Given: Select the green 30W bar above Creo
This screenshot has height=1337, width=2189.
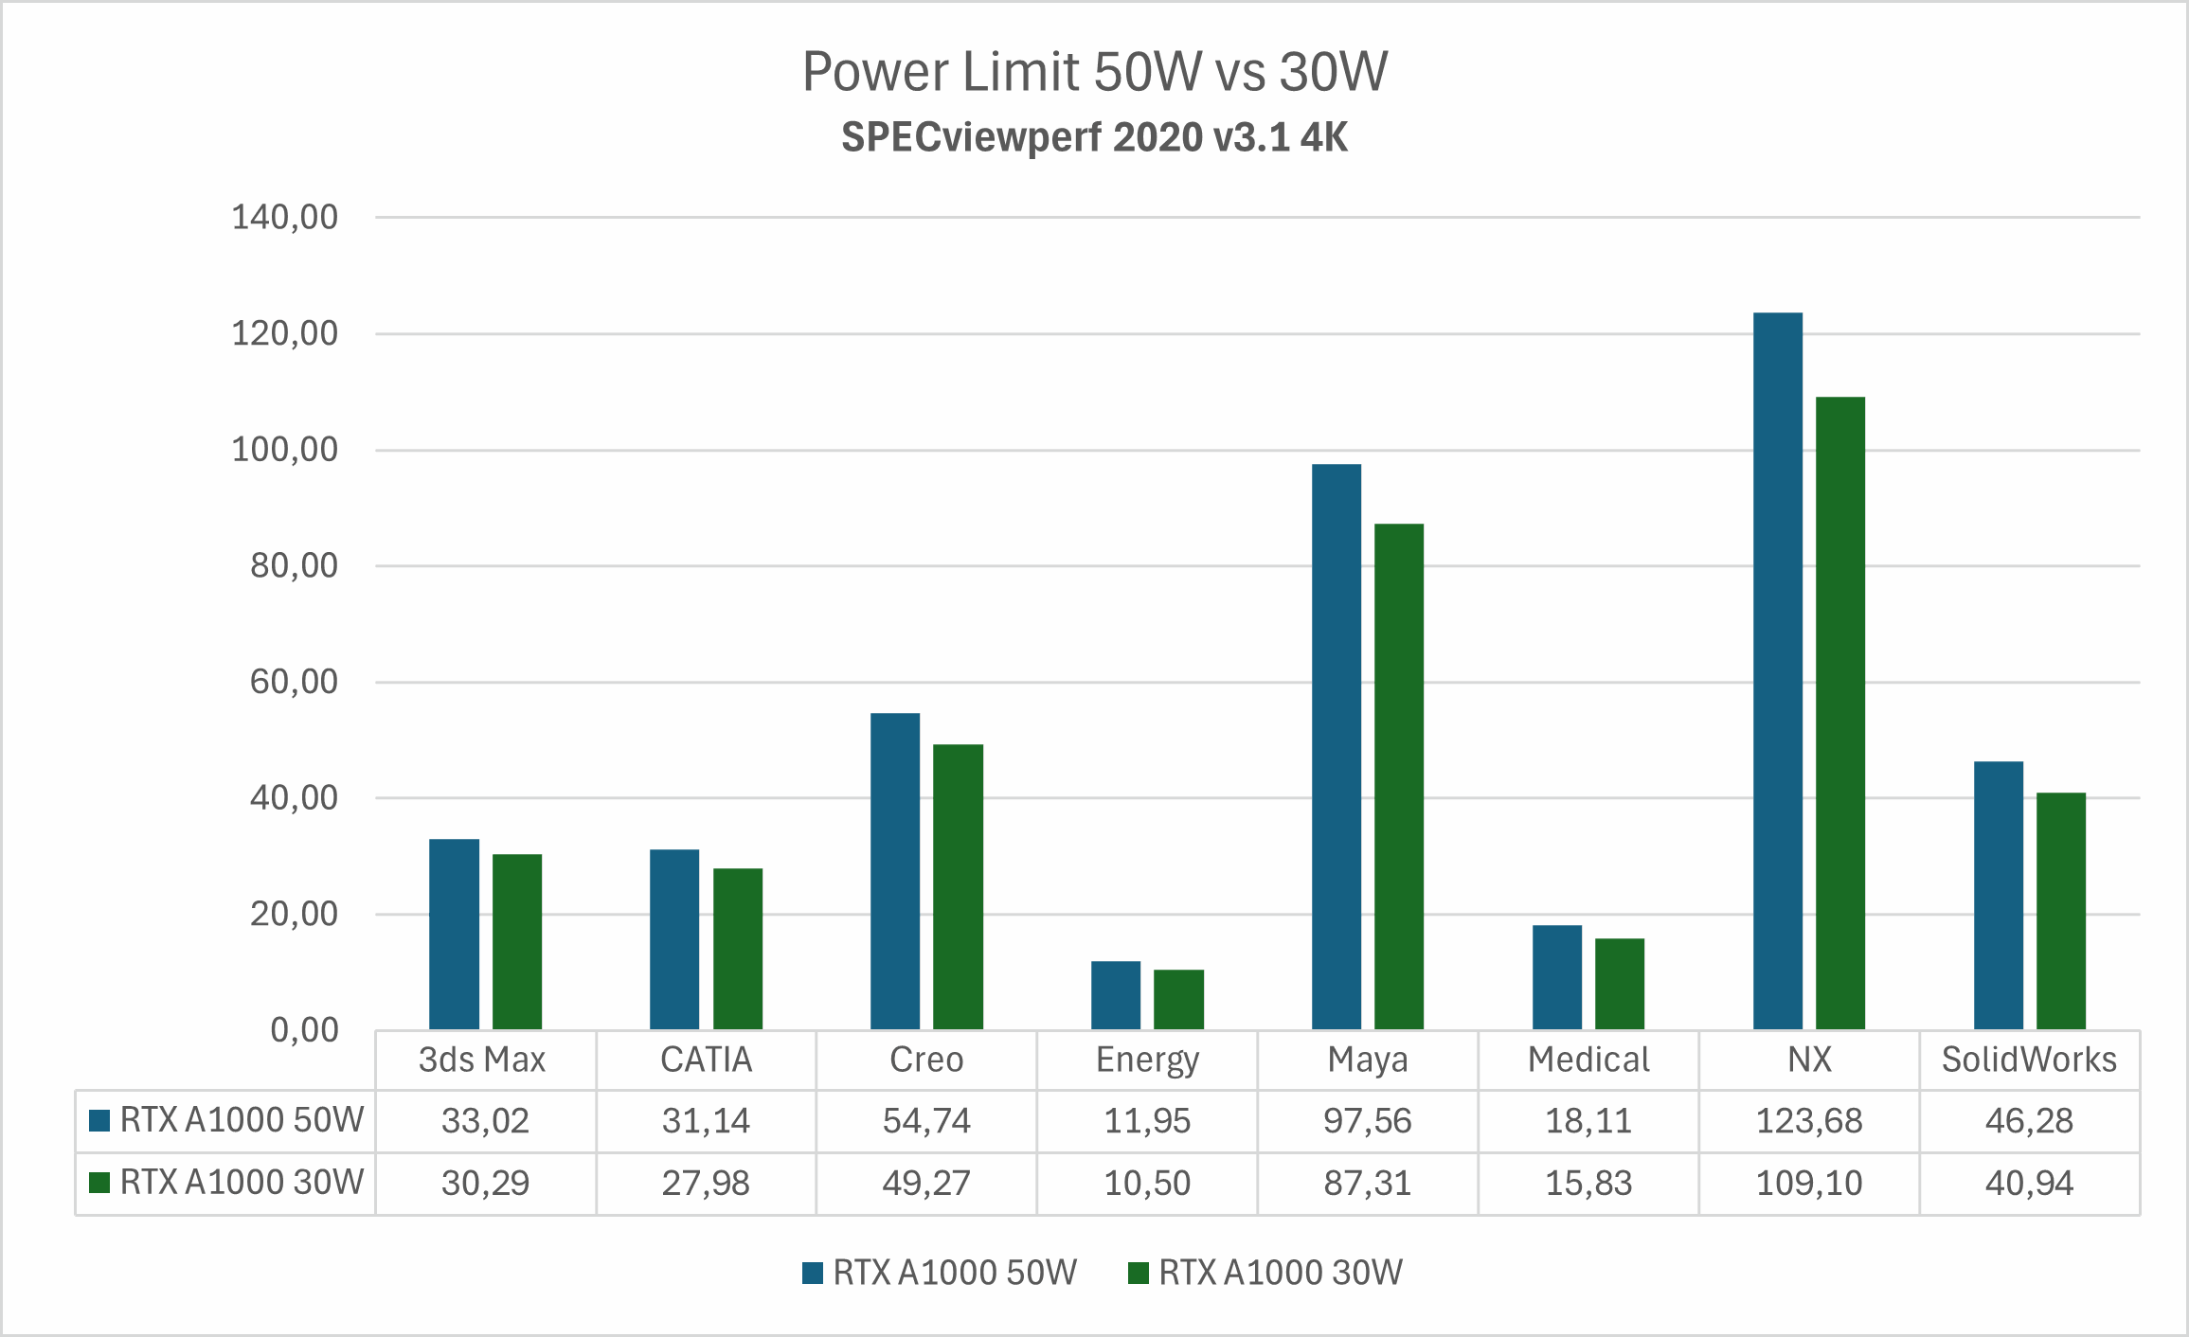Looking at the screenshot, I should coord(959,881).
